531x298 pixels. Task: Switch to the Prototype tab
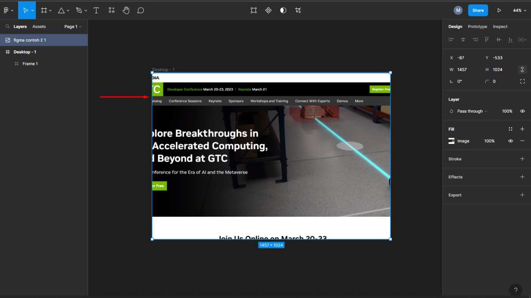(x=477, y=26)
